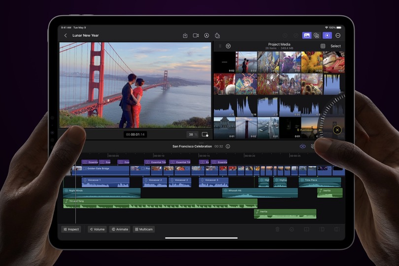Click the 00:00:20 ruler mark
Image resolution: width=399 pixels, height=266 pixels.
(x=250, y=156)
